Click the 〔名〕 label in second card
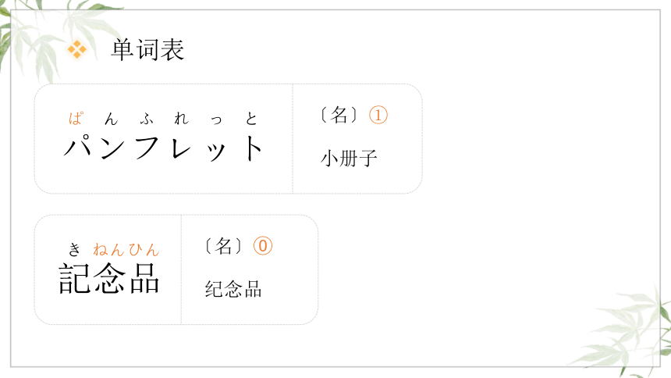This screenshot has height=378, width=671. (x=223, y=246)
